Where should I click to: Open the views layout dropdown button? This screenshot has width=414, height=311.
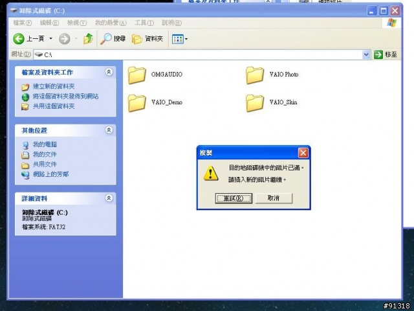[x=180, y=39]
